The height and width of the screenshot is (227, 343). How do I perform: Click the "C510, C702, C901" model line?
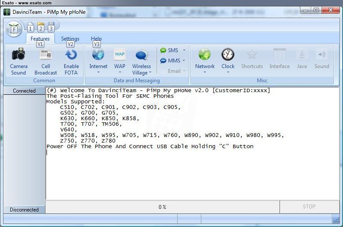tap(120, 107)
